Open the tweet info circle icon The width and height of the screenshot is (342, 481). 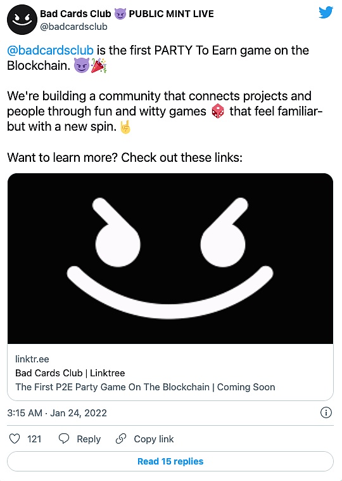pos(326,412)
